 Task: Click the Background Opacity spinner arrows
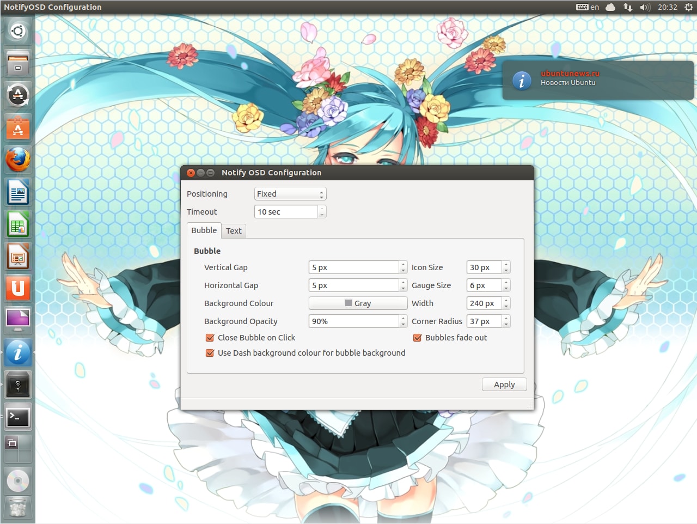pyautogui.click(x=403, y=321)
